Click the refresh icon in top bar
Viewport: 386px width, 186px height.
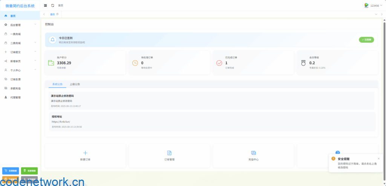click(x=53, y=6)
